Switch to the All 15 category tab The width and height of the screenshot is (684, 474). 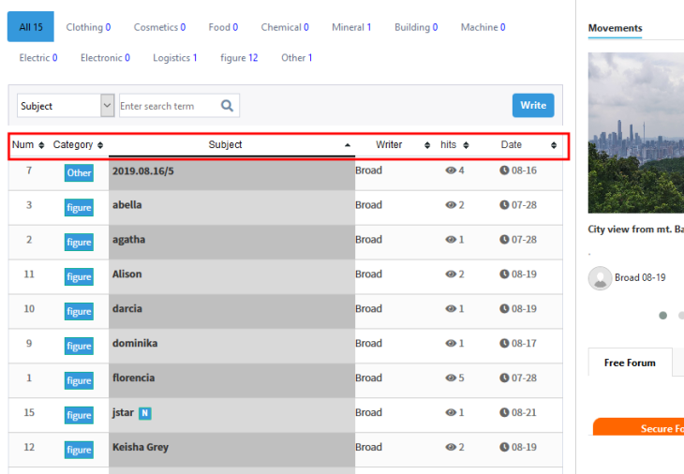pyautogui.click(x=31, y=27)
